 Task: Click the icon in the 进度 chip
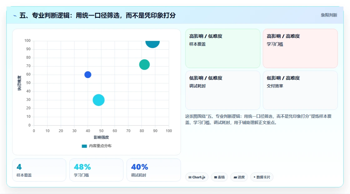tap(235, 177)
